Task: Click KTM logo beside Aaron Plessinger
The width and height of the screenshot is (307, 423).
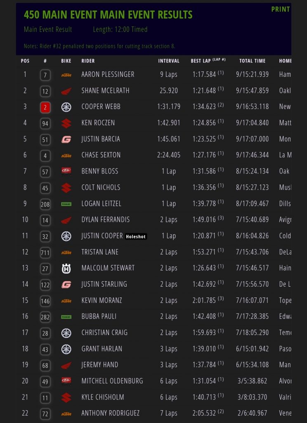Action: coord(66,75)
